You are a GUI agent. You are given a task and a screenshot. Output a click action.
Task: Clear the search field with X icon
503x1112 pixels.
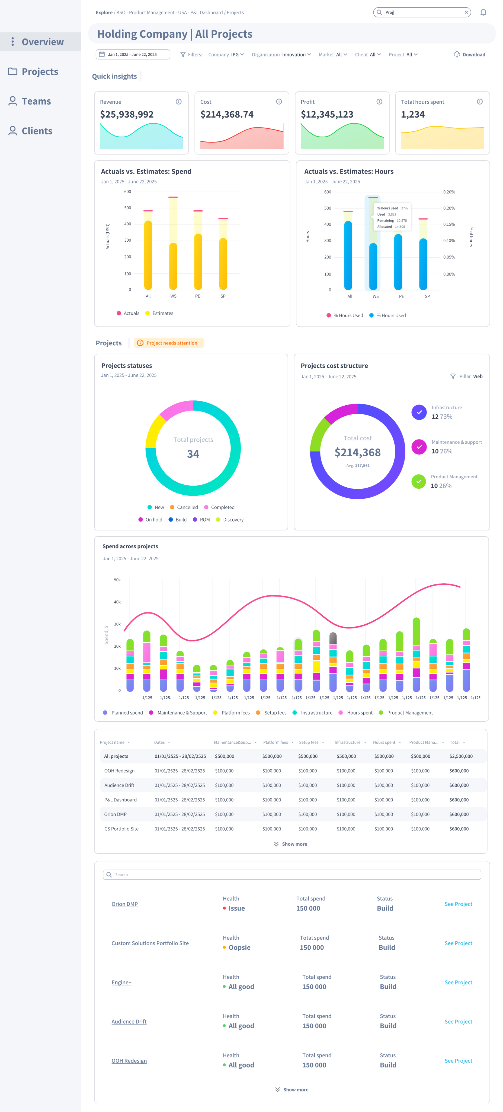click(x=466, y=12)
